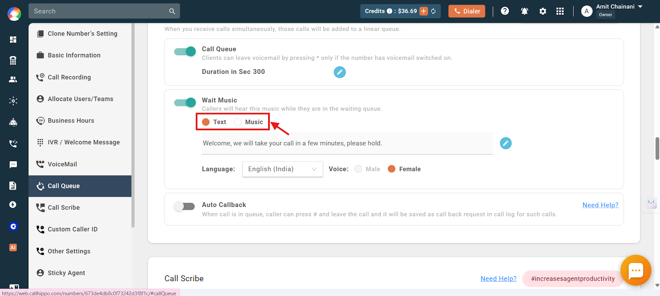This screenshot has height=296, width=660.
Task: Open Call Scribe in settings sidebar
Action: (x=80, y=207)
